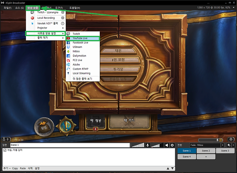Expand the 출력 제거 submenu
Screen dimensions: 237x173
(46, 38)
